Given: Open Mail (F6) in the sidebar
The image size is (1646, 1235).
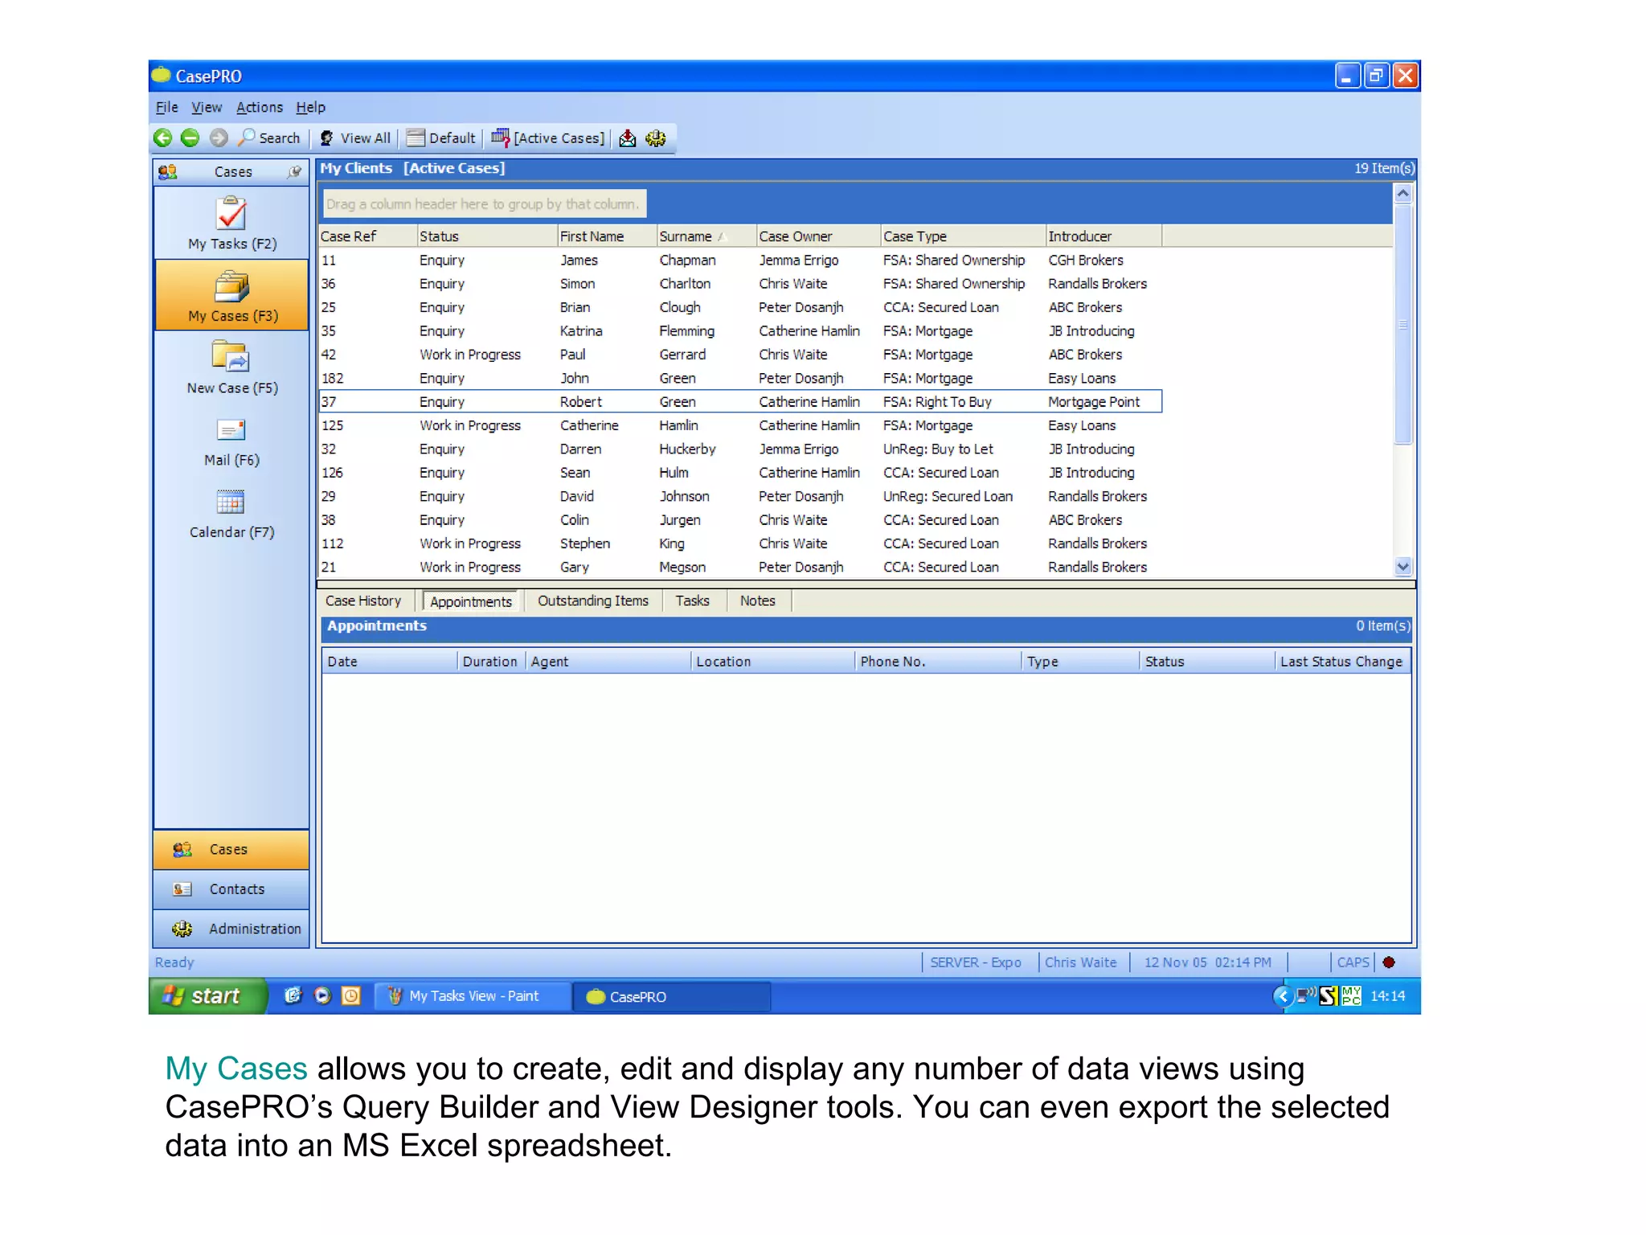Looking at the screenshot, I should (x=231, y=441).
